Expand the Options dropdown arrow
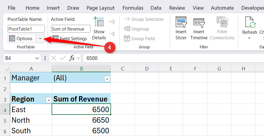The height and width of the screenshot is (136, 264). coord(40,38)
